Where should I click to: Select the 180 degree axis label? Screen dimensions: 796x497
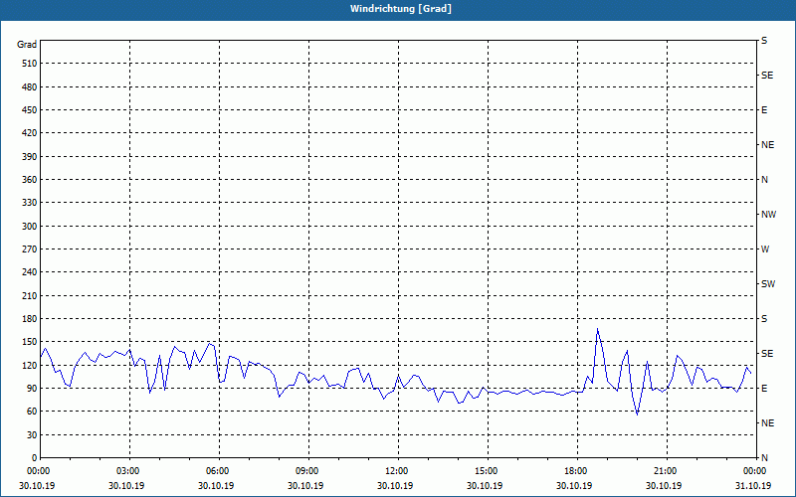(x=29, y=319)
